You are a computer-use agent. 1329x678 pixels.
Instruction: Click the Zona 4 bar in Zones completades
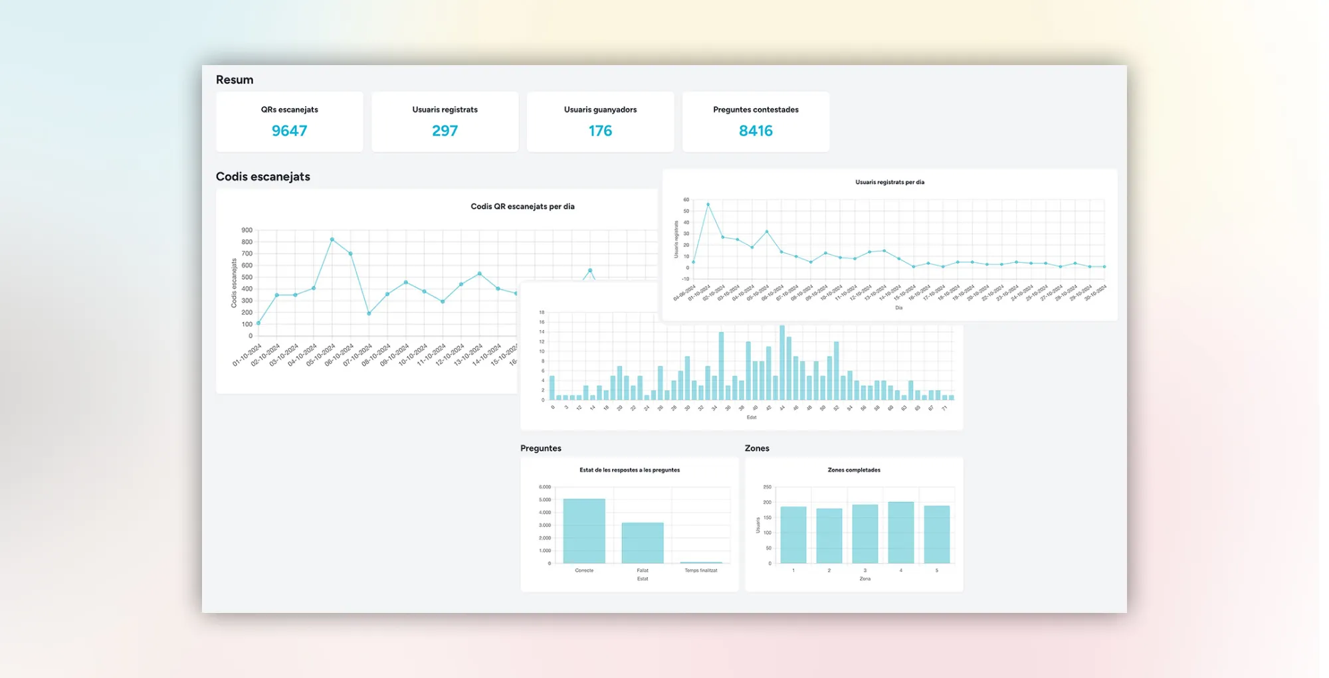(901, 533)
